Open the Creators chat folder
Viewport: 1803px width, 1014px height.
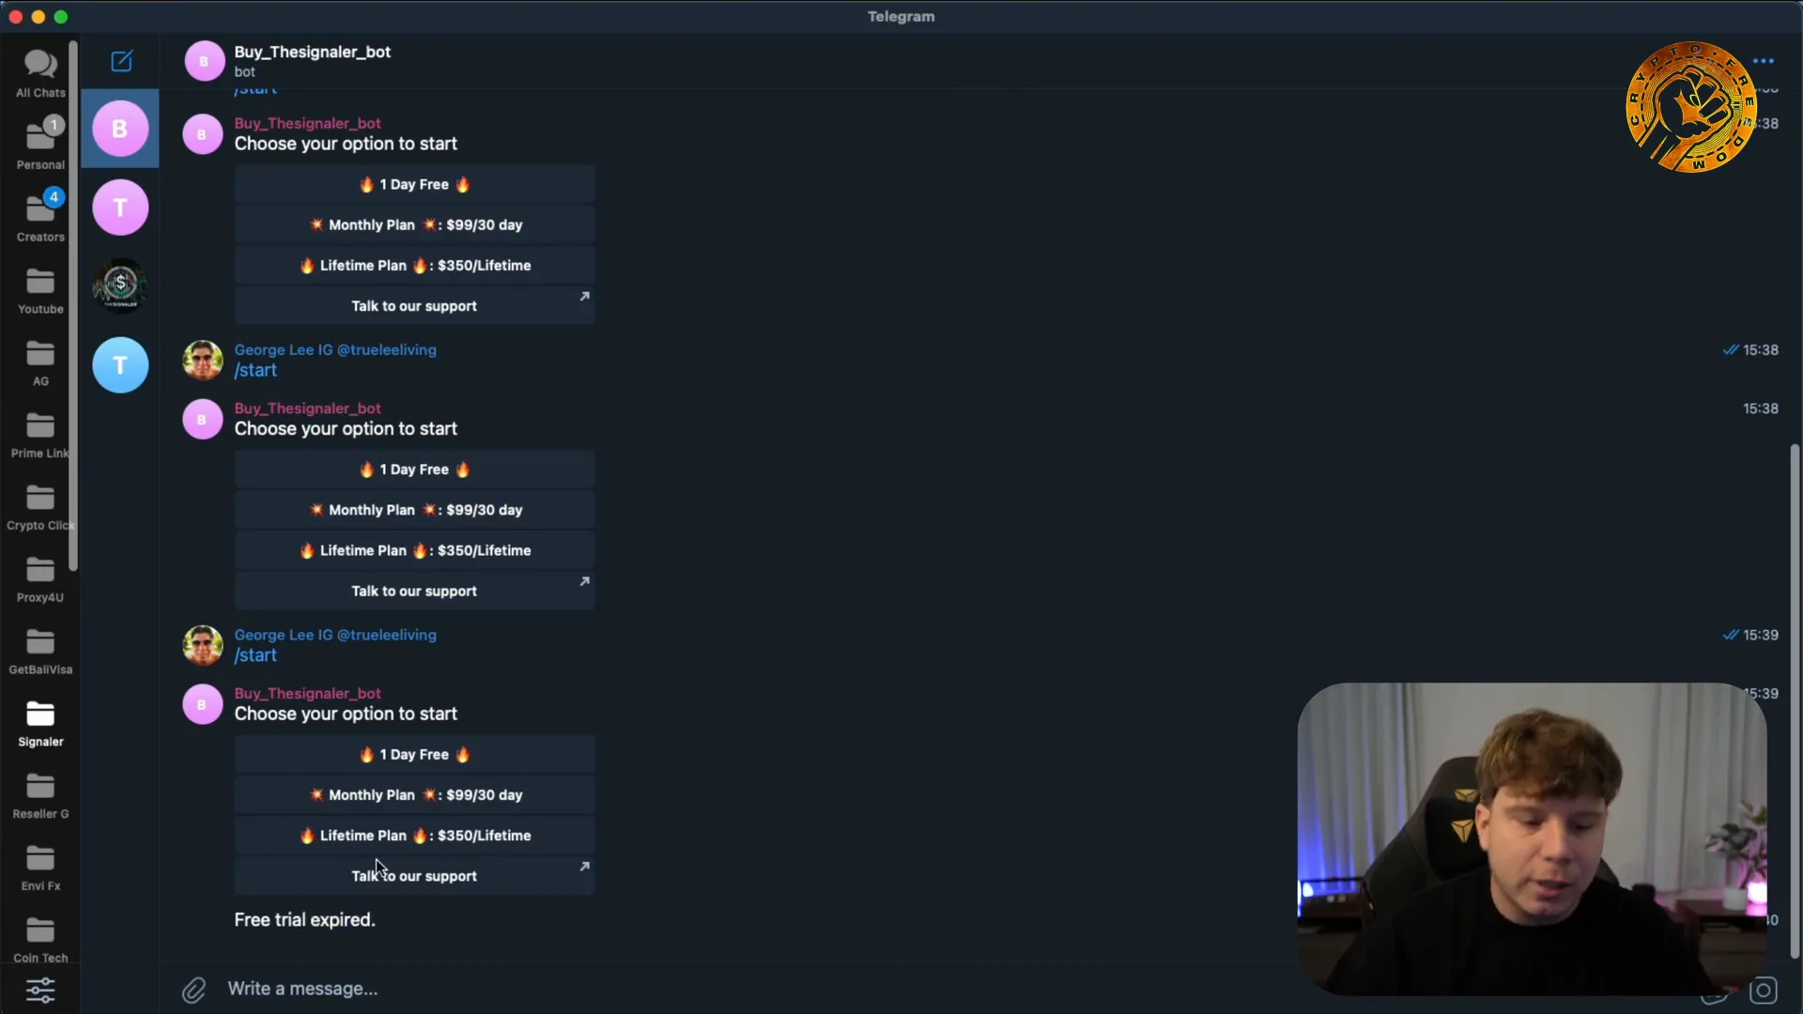tap(40, 218)
